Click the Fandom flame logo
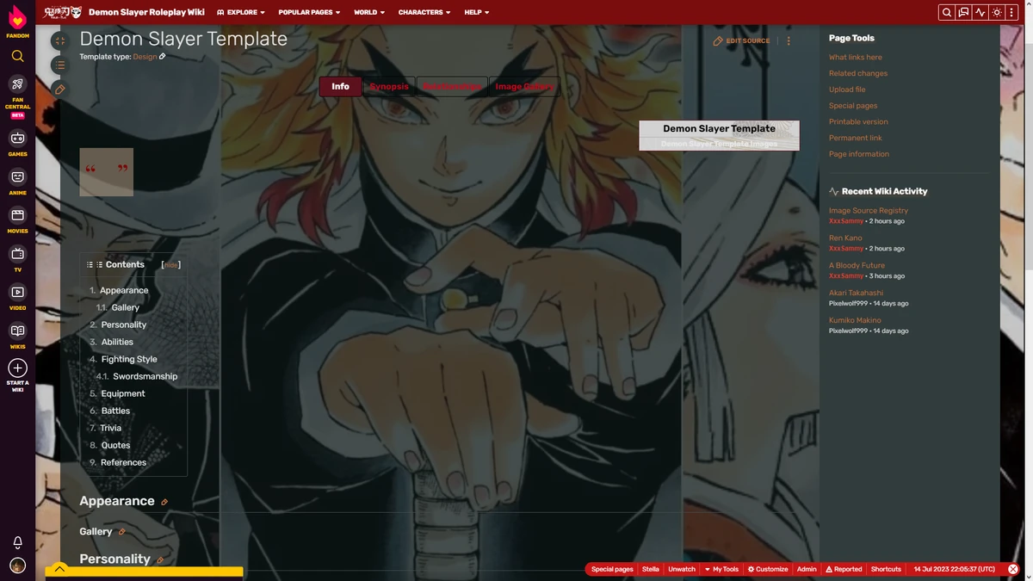The image size is (1033, 581). tap(17, 15)
